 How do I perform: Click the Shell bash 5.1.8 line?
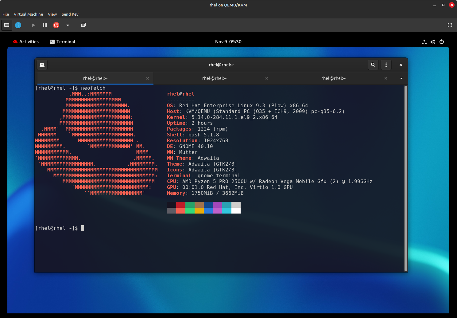pos(193,135)
